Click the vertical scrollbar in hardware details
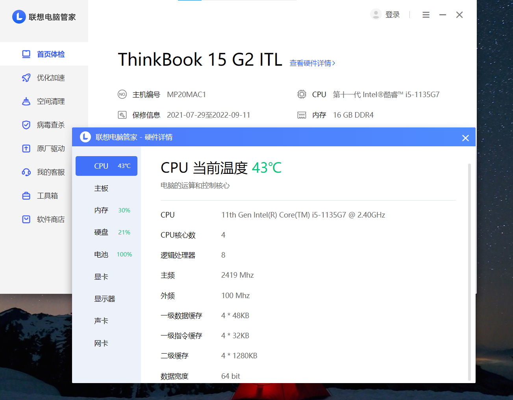This screenshot has height=400, width=513. pos(469,272)
